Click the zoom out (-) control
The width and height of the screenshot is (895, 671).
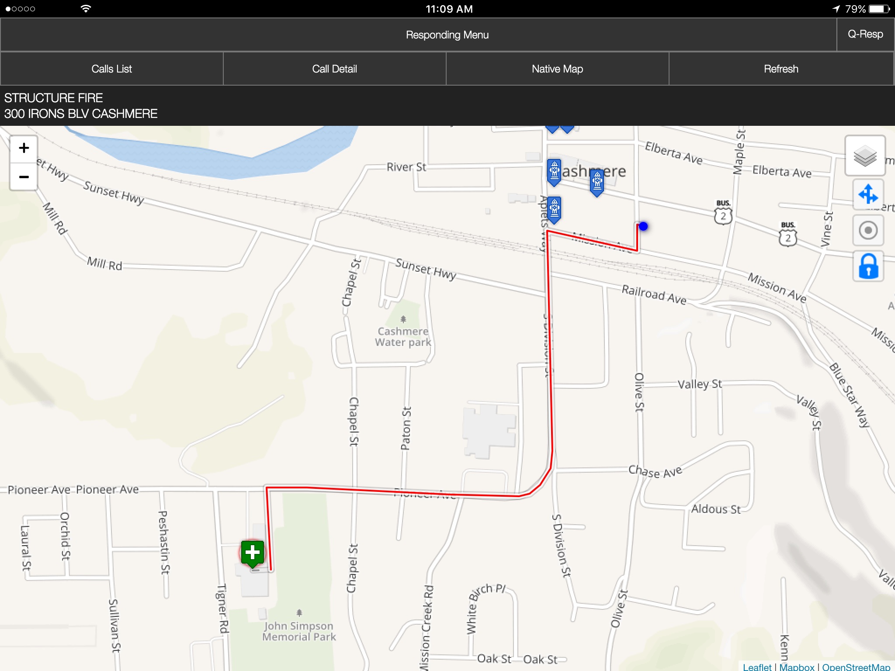(23, 177)
